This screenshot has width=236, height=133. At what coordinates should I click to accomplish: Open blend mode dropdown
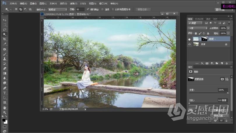point(198,28)
